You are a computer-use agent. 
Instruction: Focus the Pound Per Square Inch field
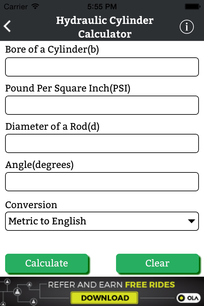pyautogui.click(x=102, y=105)
